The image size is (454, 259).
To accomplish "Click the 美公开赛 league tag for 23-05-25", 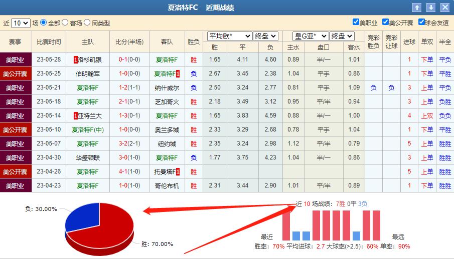I will (x=16, y=73).
